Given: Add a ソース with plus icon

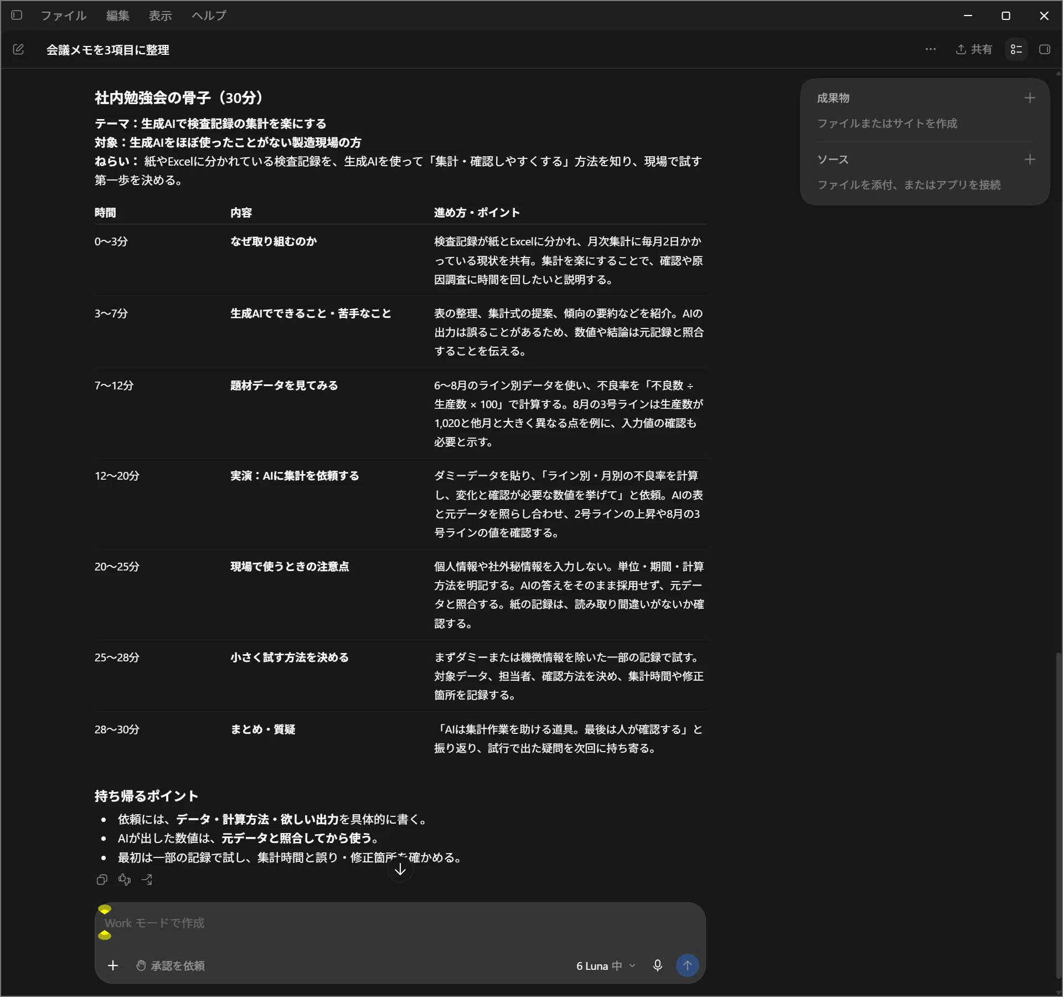Looking at the screenshot, I should click(x=1030, y=160).
